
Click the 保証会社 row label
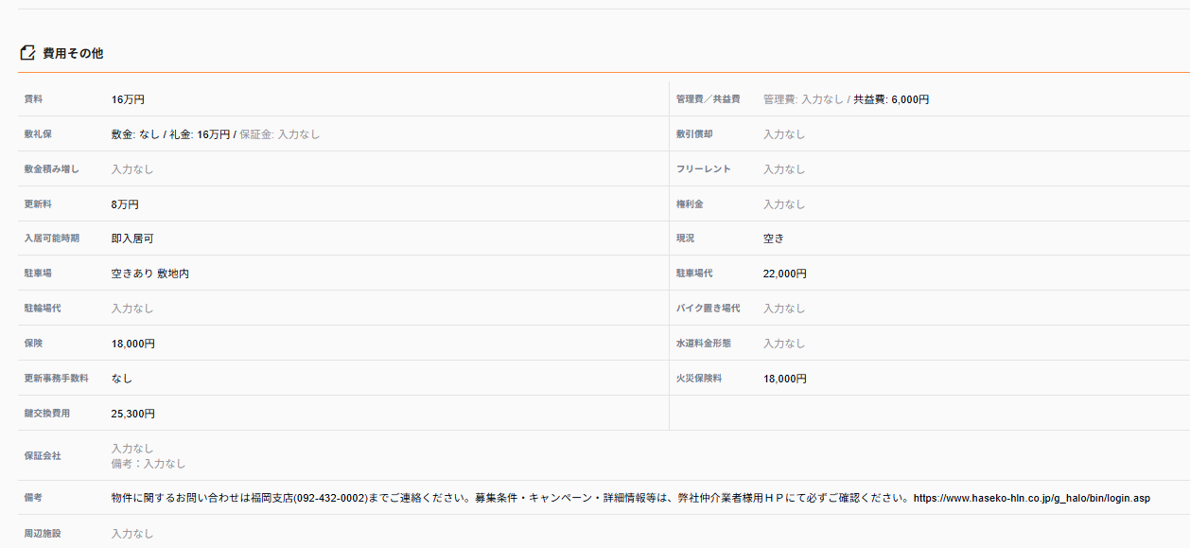tap(43, 456)
